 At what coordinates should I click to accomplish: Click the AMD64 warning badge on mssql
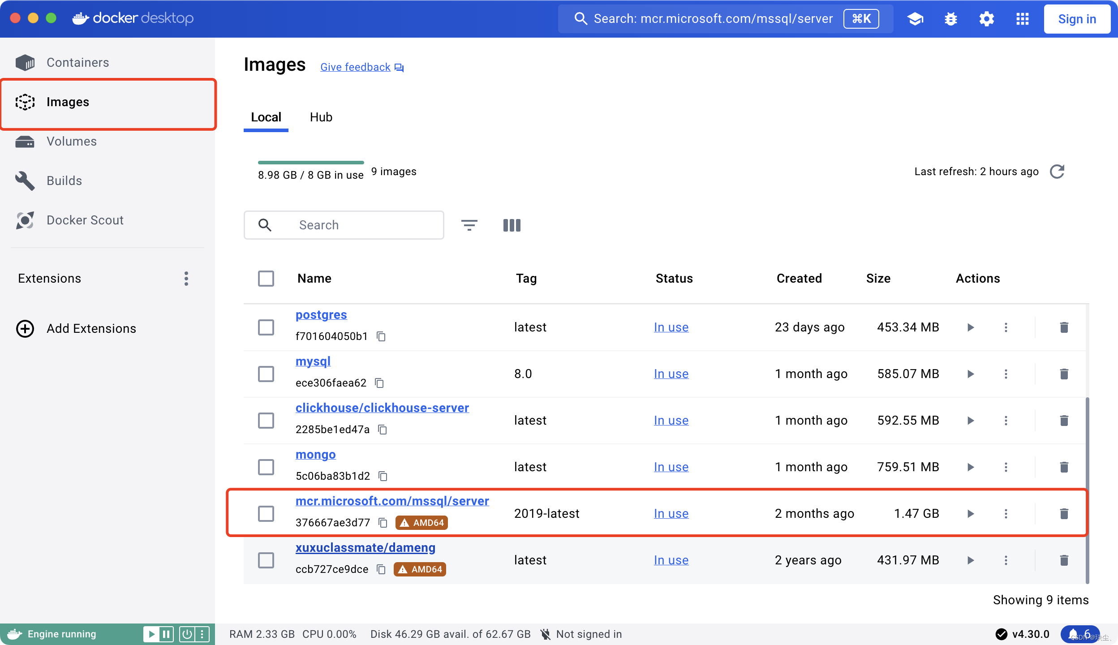point(421,523)
